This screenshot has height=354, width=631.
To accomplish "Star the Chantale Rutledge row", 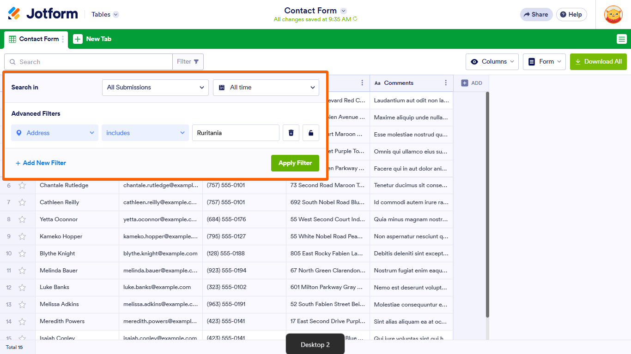I will [22, 185].
